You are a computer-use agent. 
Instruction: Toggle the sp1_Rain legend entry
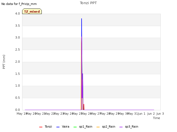pyautogui.click(x=83, y=127)
